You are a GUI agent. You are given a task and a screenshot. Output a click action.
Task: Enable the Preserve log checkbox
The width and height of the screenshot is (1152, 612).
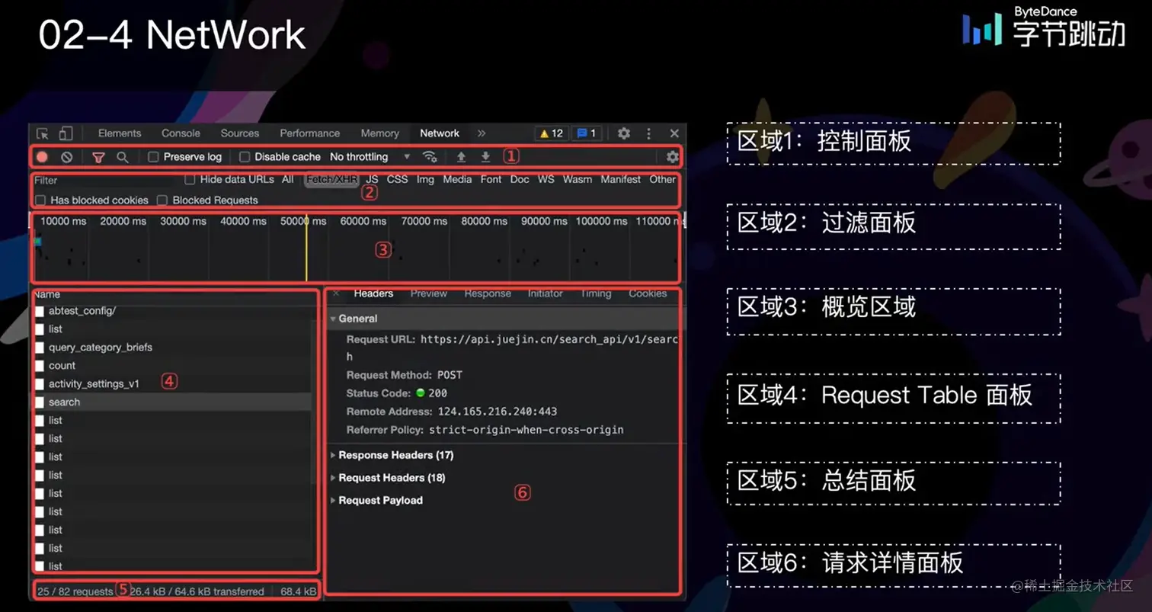click(x=153, y=157)
